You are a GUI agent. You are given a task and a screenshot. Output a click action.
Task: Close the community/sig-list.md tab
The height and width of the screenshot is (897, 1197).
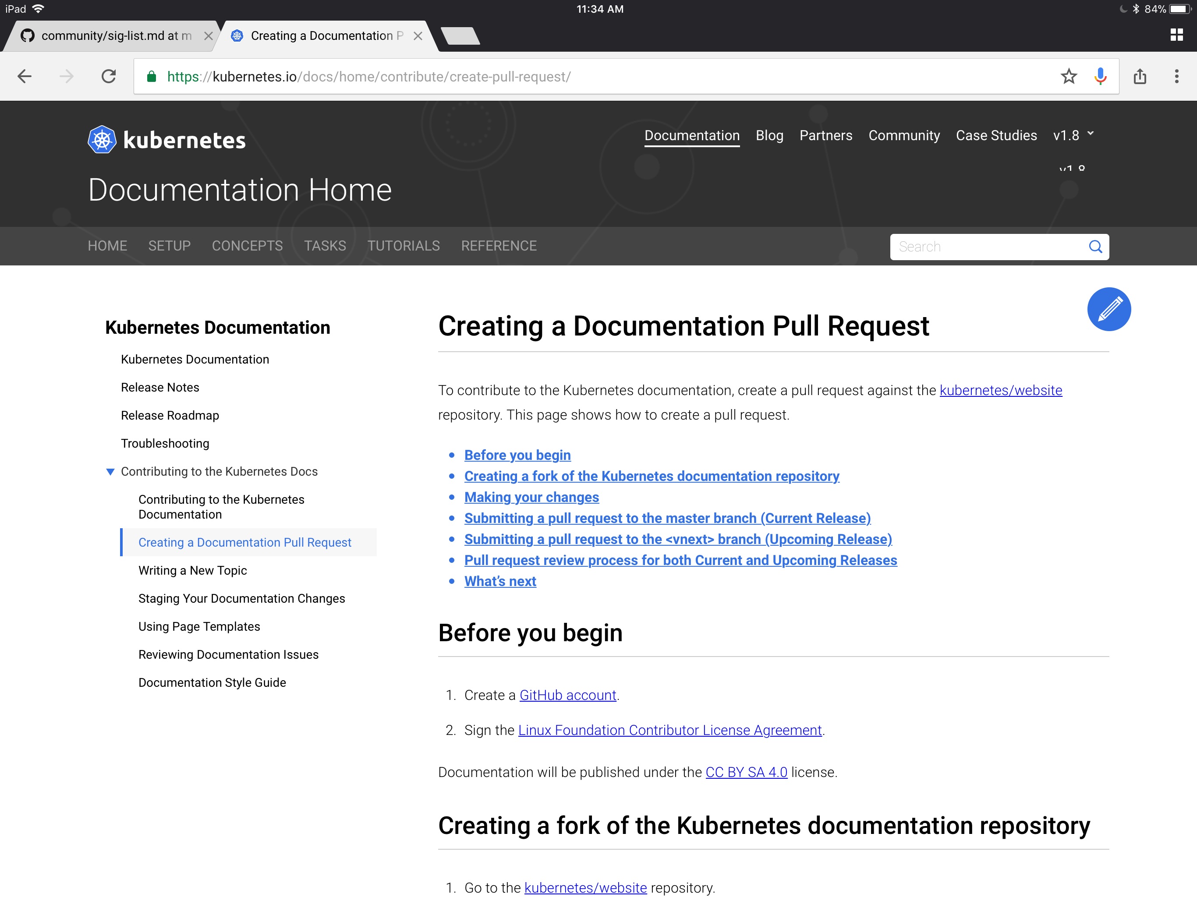[209, 36]
